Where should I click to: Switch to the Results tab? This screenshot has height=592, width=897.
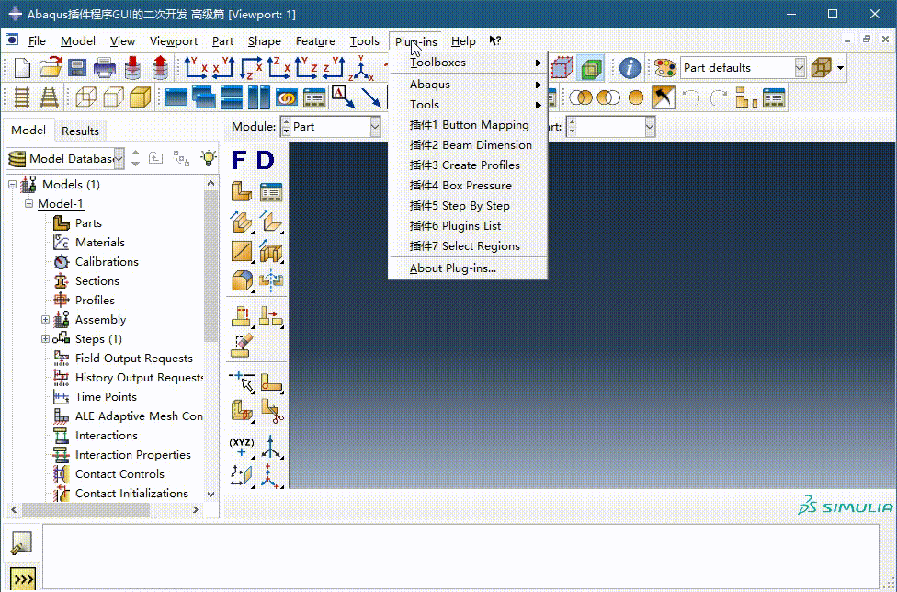(x=80, y=131)
